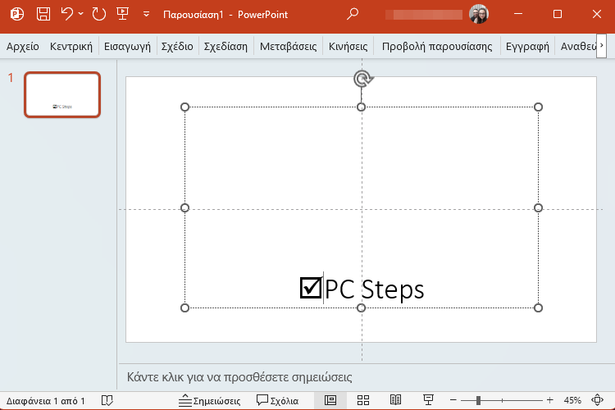Click the bottom-right sizing handle of the text box

(x=538, y=308)
